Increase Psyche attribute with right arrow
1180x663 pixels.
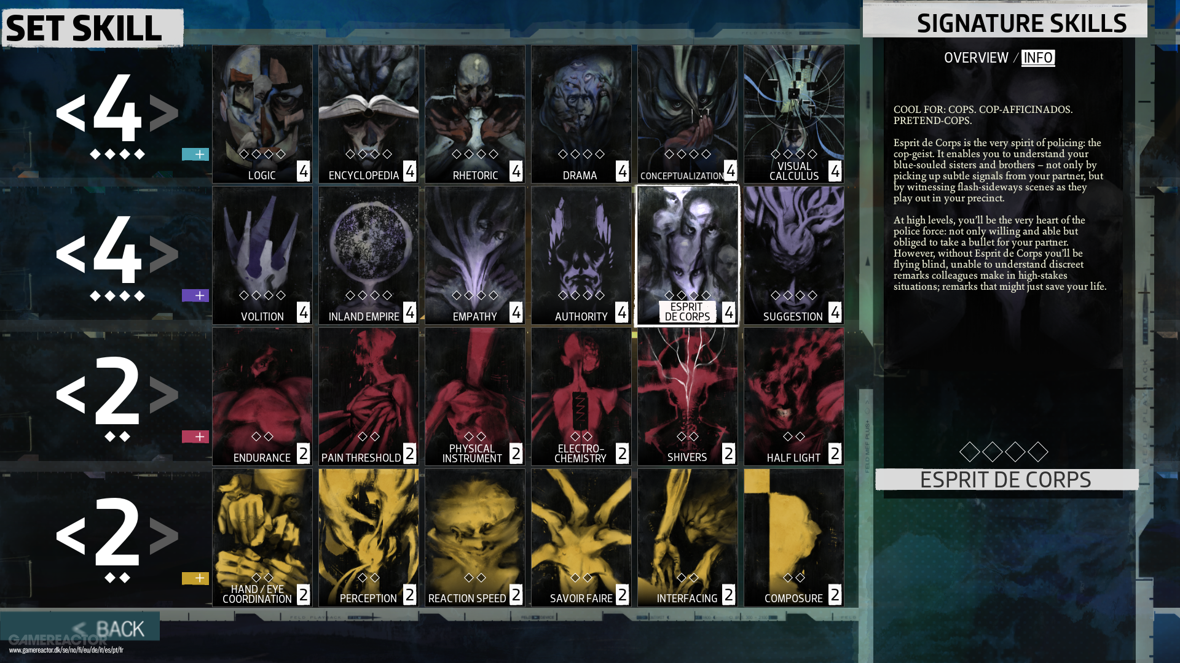pos(164,254)
